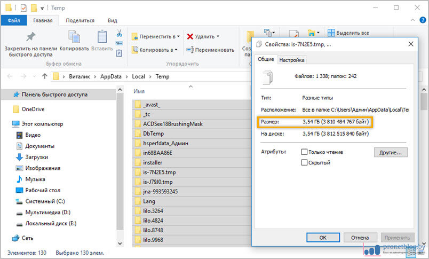
Task: Select Общие tab in properties dialog
Action: 266,59
